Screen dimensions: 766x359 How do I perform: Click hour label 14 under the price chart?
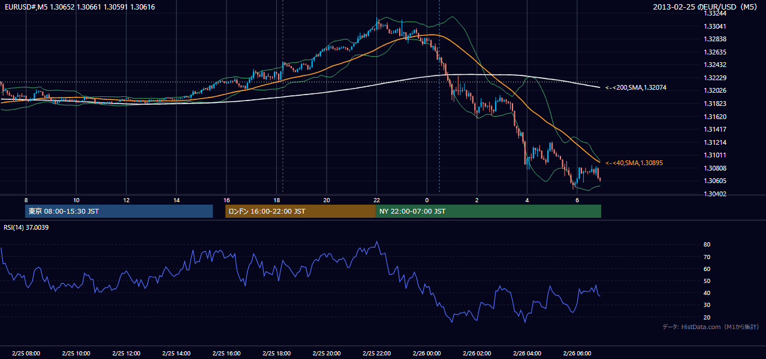click(176, 200)
